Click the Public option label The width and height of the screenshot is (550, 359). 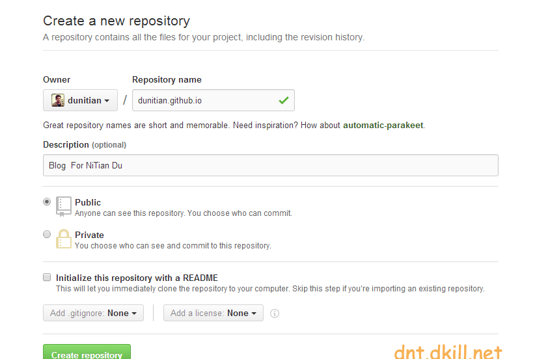(88, 203)
